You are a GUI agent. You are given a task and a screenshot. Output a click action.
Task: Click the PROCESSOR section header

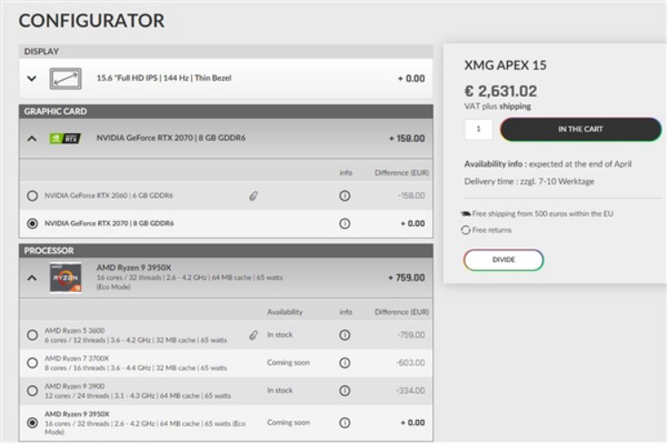click(x=226, y=250)
